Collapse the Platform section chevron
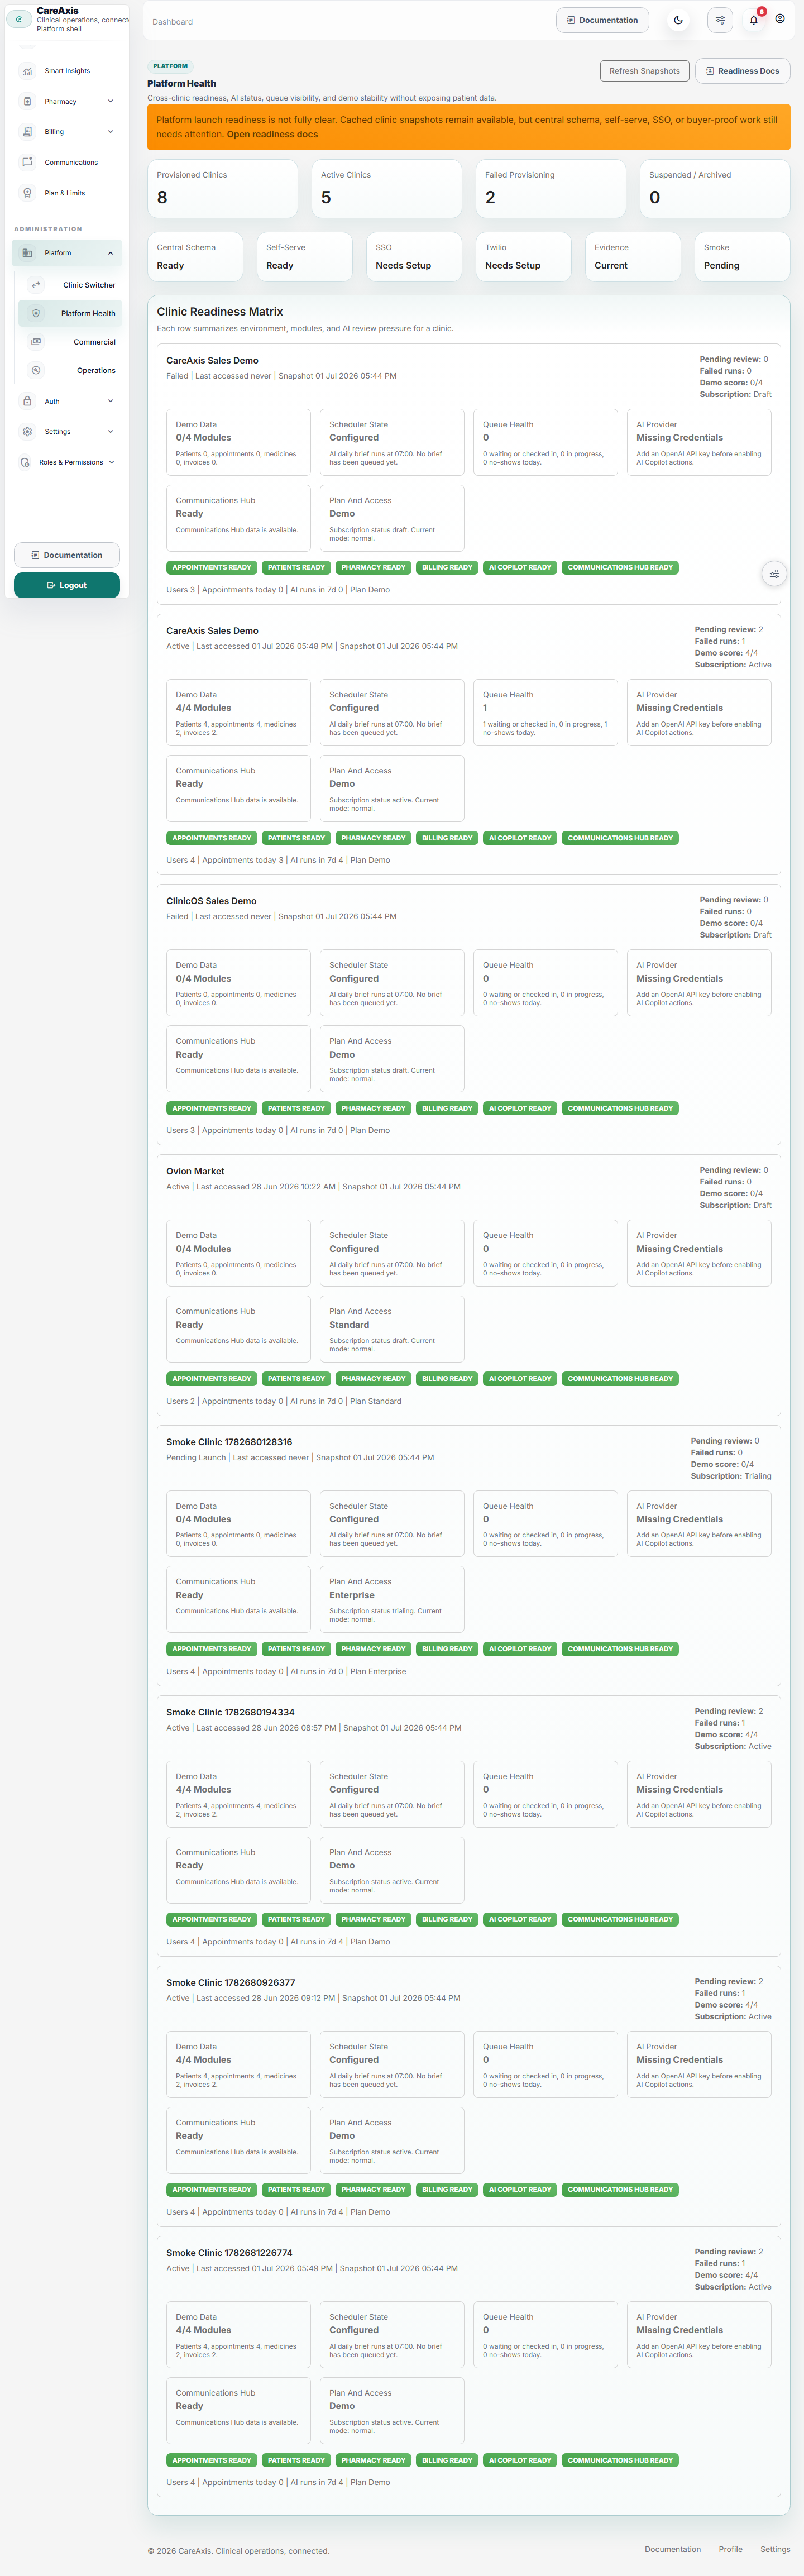Image resolution: width=804 pixels, height=2576 pixels. pos(110,253)
